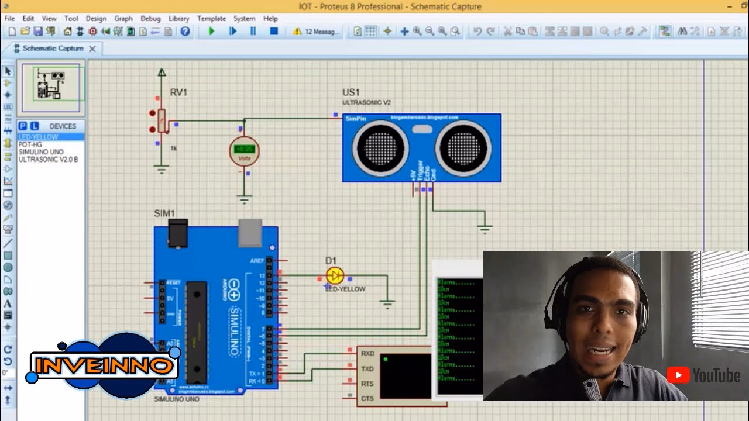
Task: Click the 'P' pick devices button
Action: click(x=23, y=126)
